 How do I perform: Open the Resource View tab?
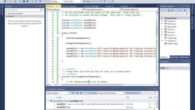(185, 57)
